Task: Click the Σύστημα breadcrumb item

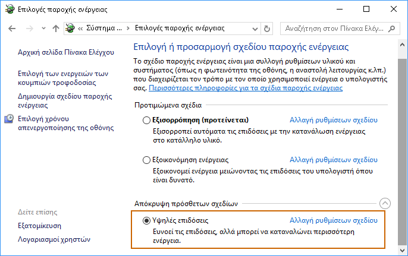Action: tap(104, 28)
